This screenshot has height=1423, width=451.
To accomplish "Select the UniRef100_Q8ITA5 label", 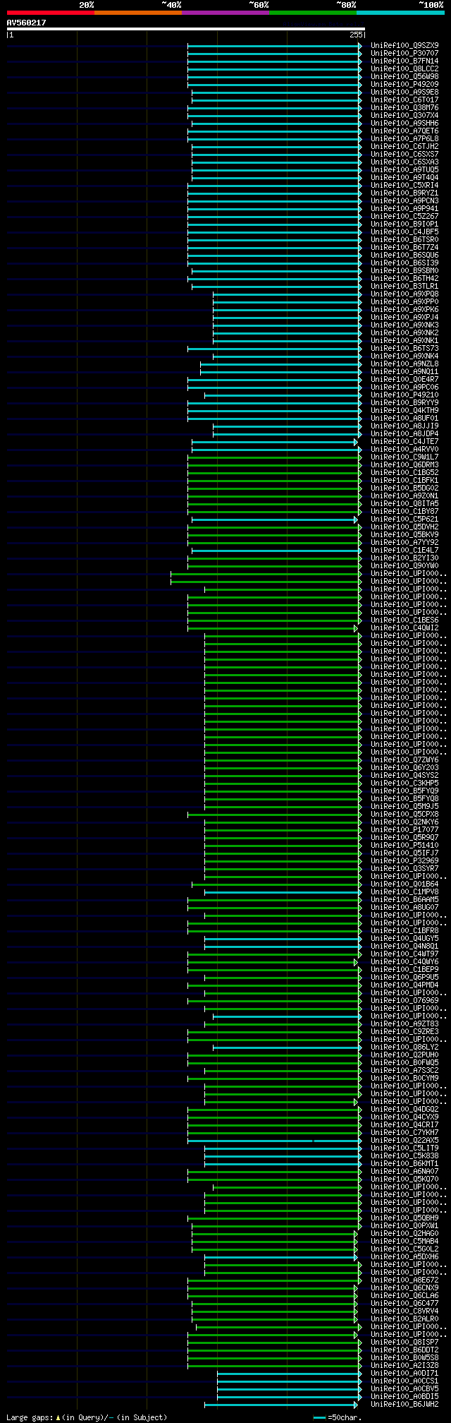I will (x=404, y=503).
